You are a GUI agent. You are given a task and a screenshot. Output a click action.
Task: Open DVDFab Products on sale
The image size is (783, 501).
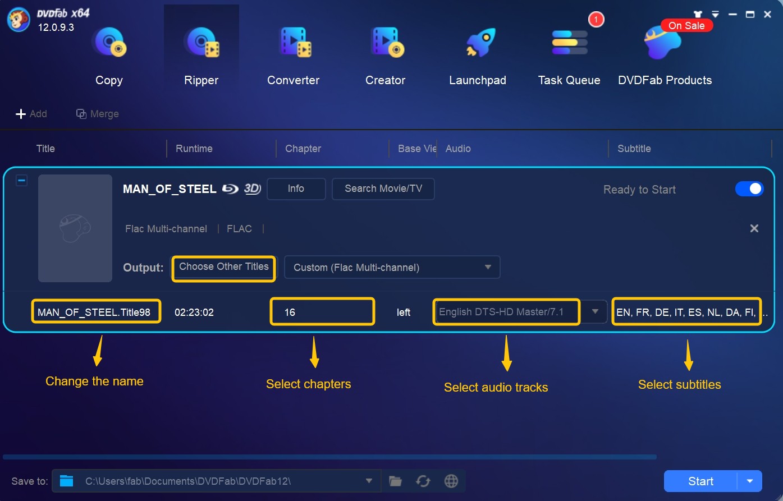665,56
